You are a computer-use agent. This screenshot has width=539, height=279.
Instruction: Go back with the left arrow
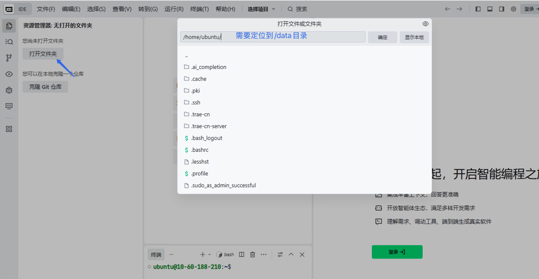[x=448, y=9]
